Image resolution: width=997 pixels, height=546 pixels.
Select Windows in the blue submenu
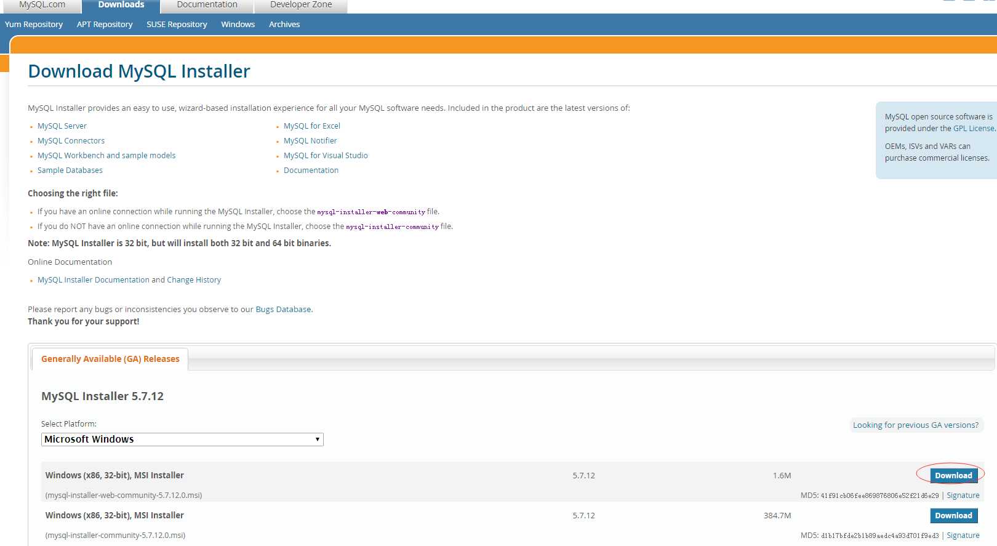pyautogui.click(x=238, y=25)
